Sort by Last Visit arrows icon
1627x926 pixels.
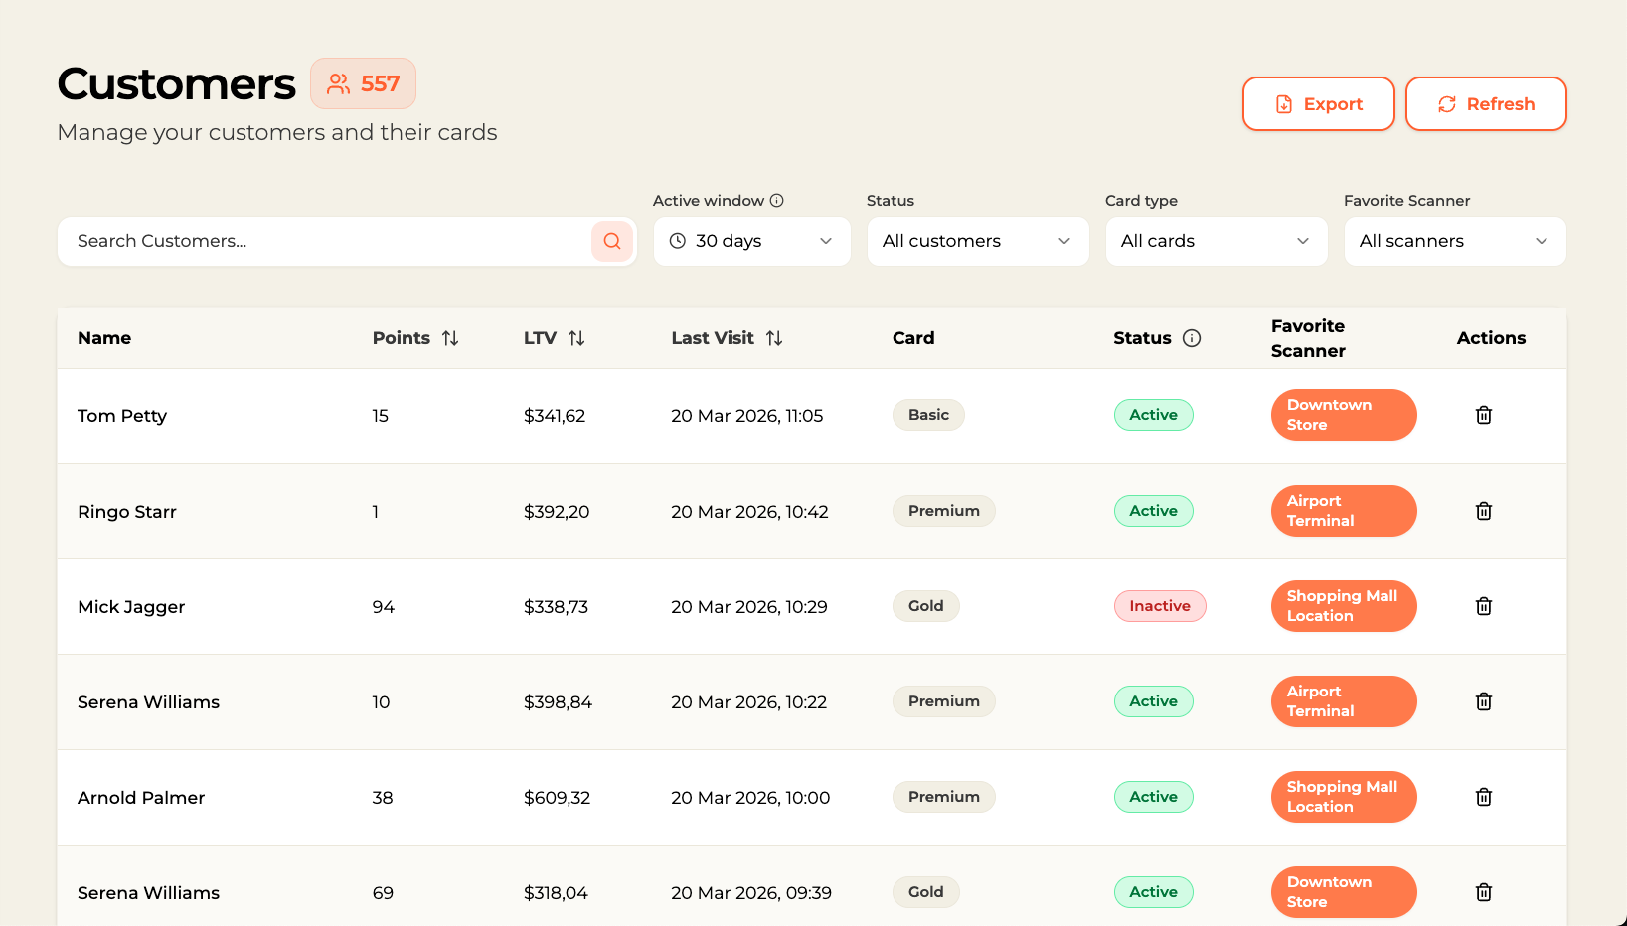(774, 338)
